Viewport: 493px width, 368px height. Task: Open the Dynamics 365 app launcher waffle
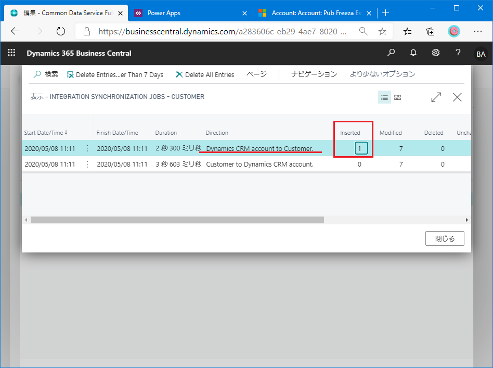[x=11, y=53]
